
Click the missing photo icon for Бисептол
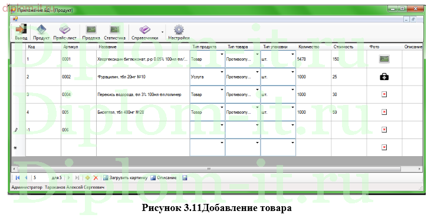(x=384, y=112)
